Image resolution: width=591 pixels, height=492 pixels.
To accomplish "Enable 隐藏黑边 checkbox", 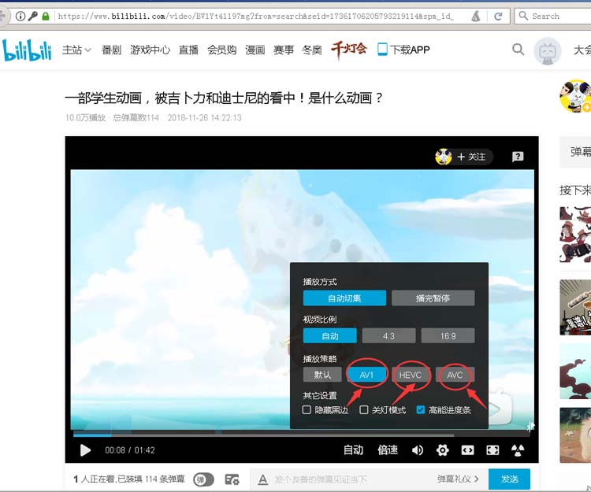I will pos(307,410).
